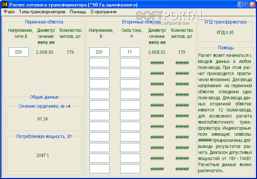Click seventh-row secondary current input field
The image size is (257, 179).
130,116
